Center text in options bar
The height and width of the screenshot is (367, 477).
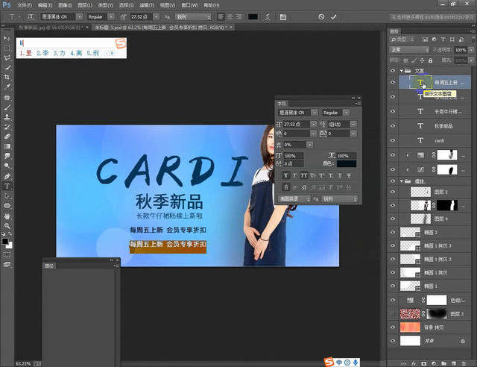point(230,16)
